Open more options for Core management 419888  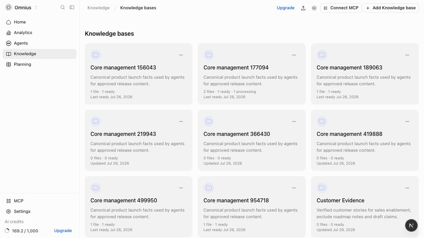click(x=407, y=121)
